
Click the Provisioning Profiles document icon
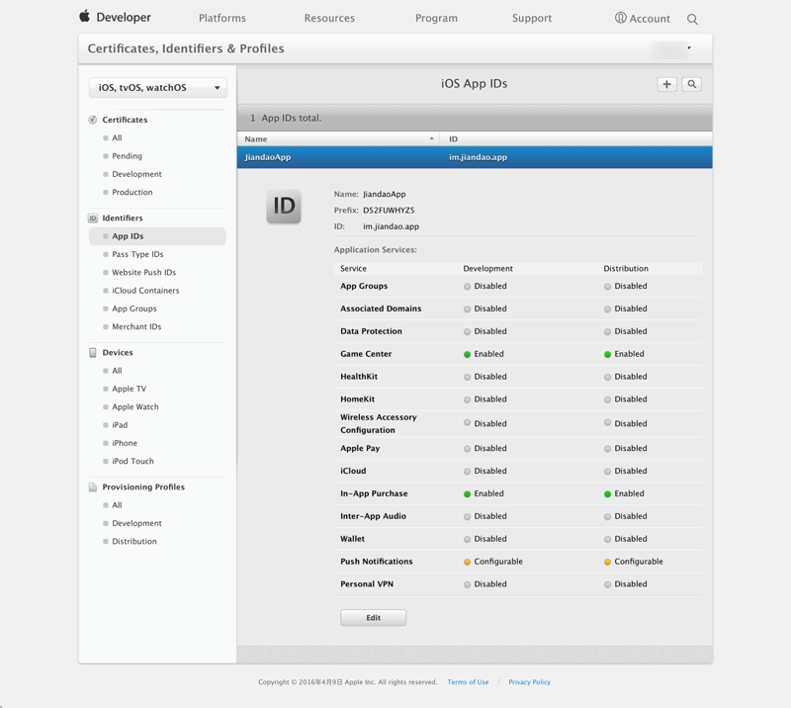tap(93, 487)
